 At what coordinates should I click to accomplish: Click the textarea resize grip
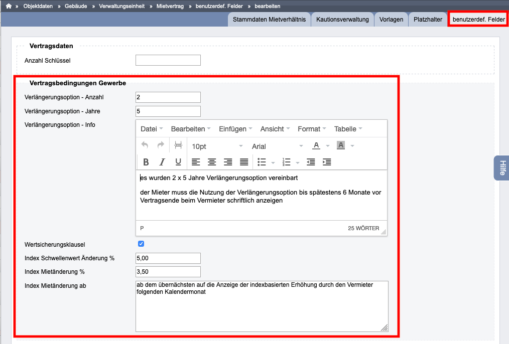pyautogui.click(x=385, y=328)
